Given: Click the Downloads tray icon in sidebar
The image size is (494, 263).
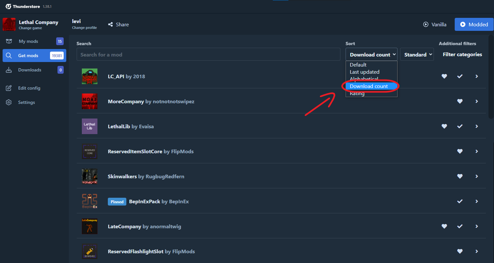Looking at the screenshot, I should click(x=9, y=70).
